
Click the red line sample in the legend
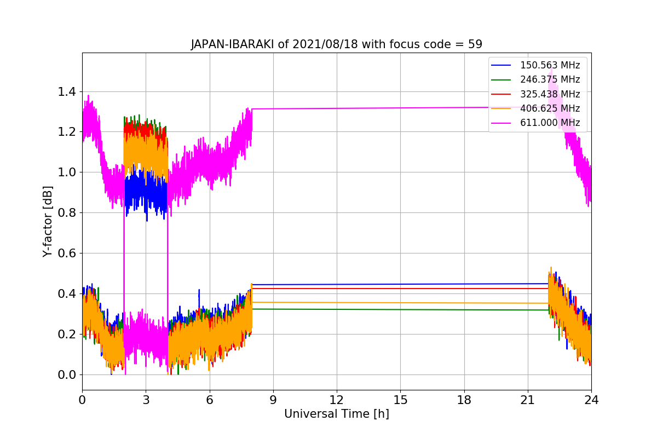point(502,94)
